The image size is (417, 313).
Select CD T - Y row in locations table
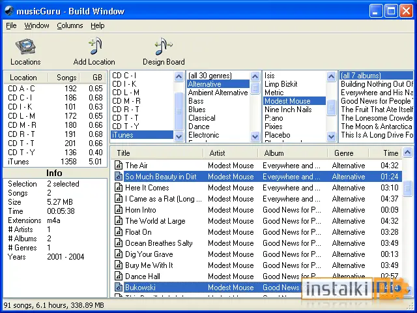(x=55, y=153)
